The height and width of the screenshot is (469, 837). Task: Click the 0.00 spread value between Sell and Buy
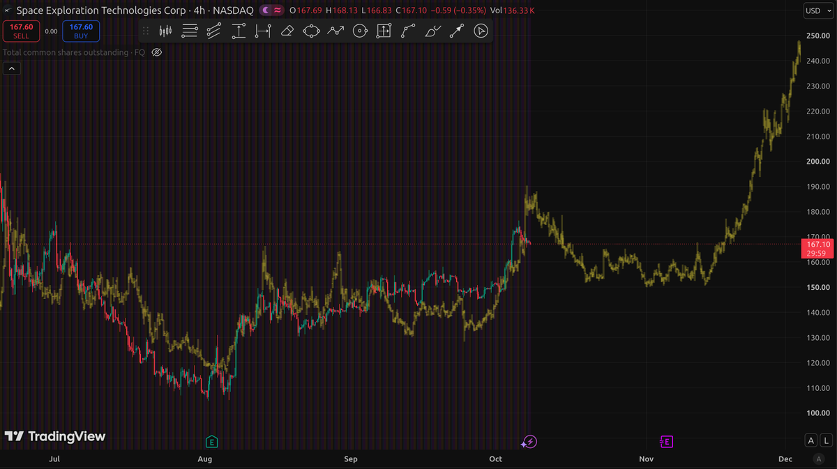tap(51, 31)
